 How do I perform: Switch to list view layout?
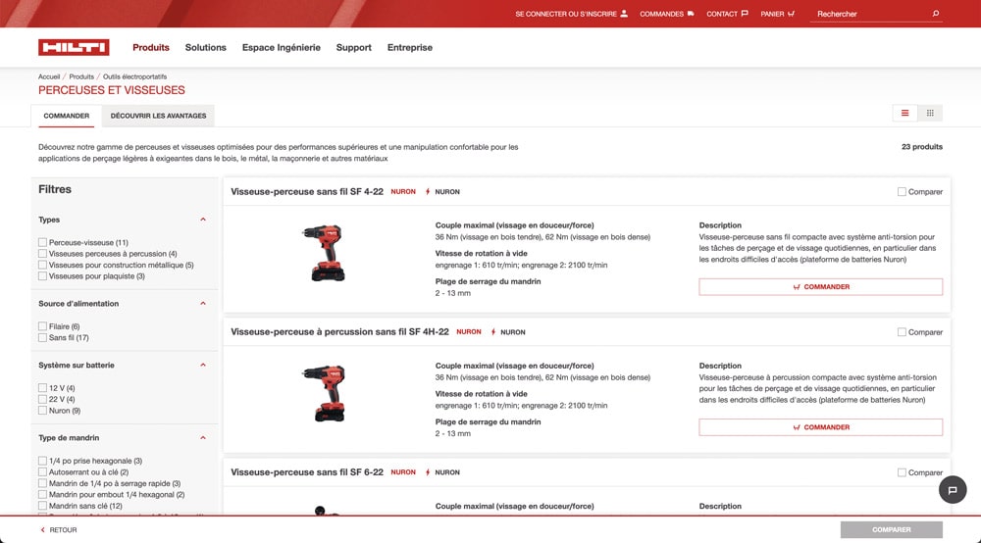(904, 113)
